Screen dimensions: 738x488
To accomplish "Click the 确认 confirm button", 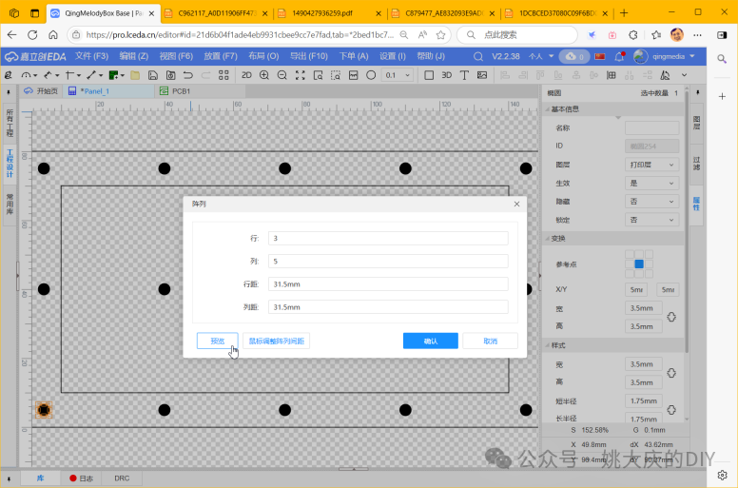I will (430, 341).
